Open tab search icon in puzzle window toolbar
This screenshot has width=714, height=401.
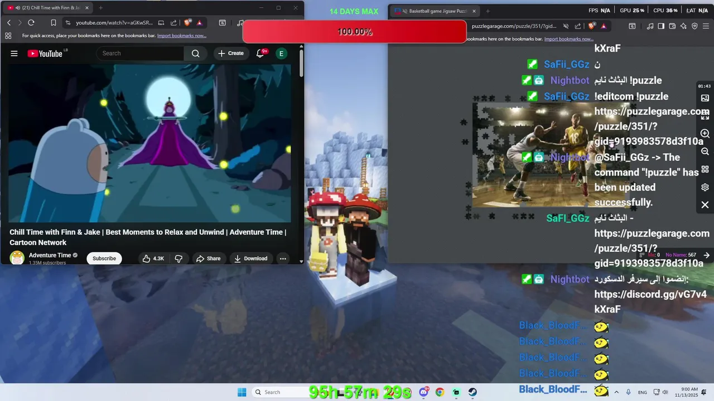click(x=632, y=26)
